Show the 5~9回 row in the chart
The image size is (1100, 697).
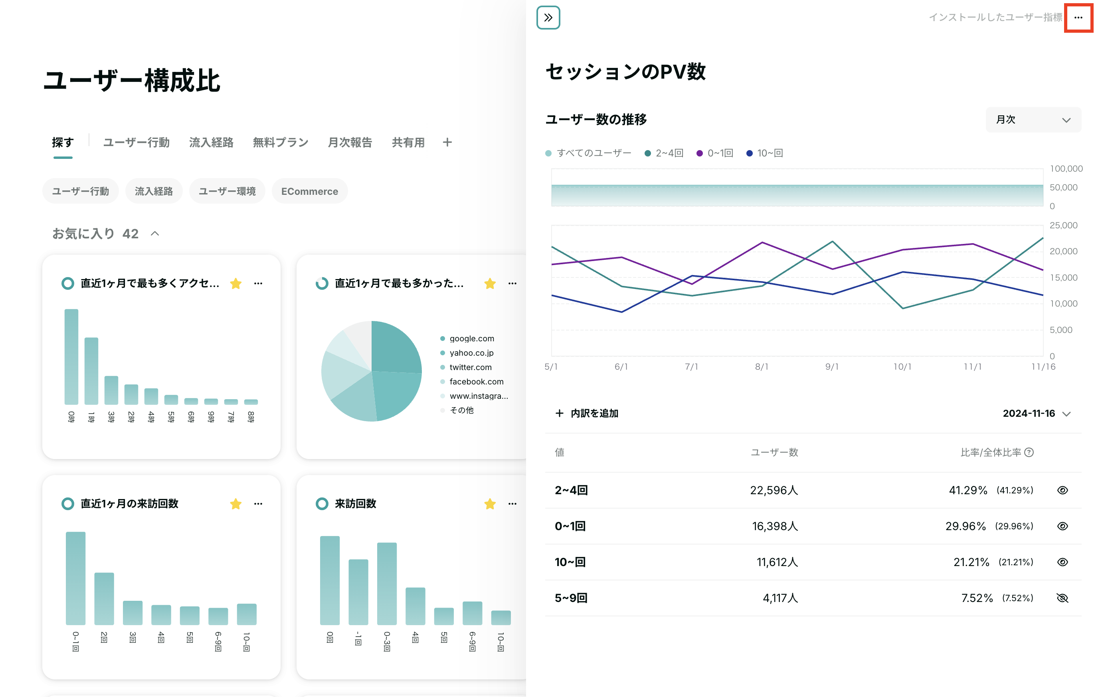(1062, 598)
